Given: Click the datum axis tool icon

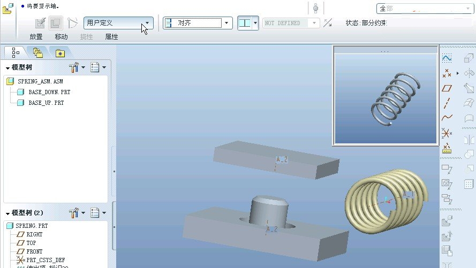Looking at the screenshot, I should click(x=447, y=103).
